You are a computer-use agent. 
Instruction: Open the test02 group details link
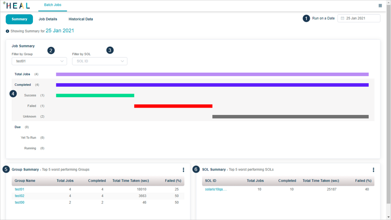pyautogui.click(x=19, y=196)
